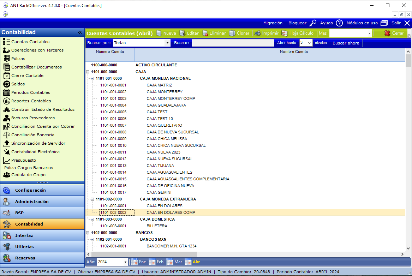Collapse the CAJA MONEDA NACIONAL node

pyautogui.click(x=92, y=79)
